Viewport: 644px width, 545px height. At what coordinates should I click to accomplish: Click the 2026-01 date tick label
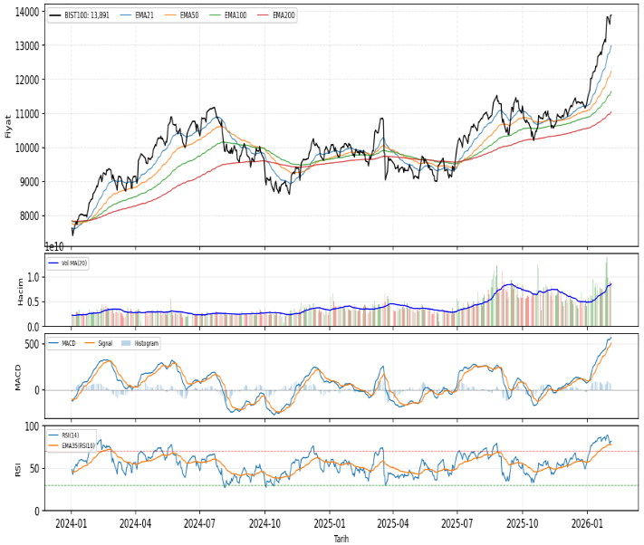pos(587,523)
